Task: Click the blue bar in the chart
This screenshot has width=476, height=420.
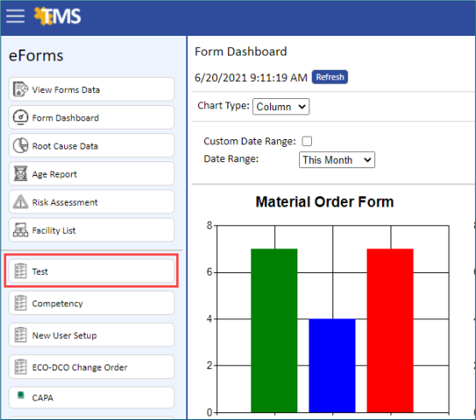Action: (x=332, y=365)
